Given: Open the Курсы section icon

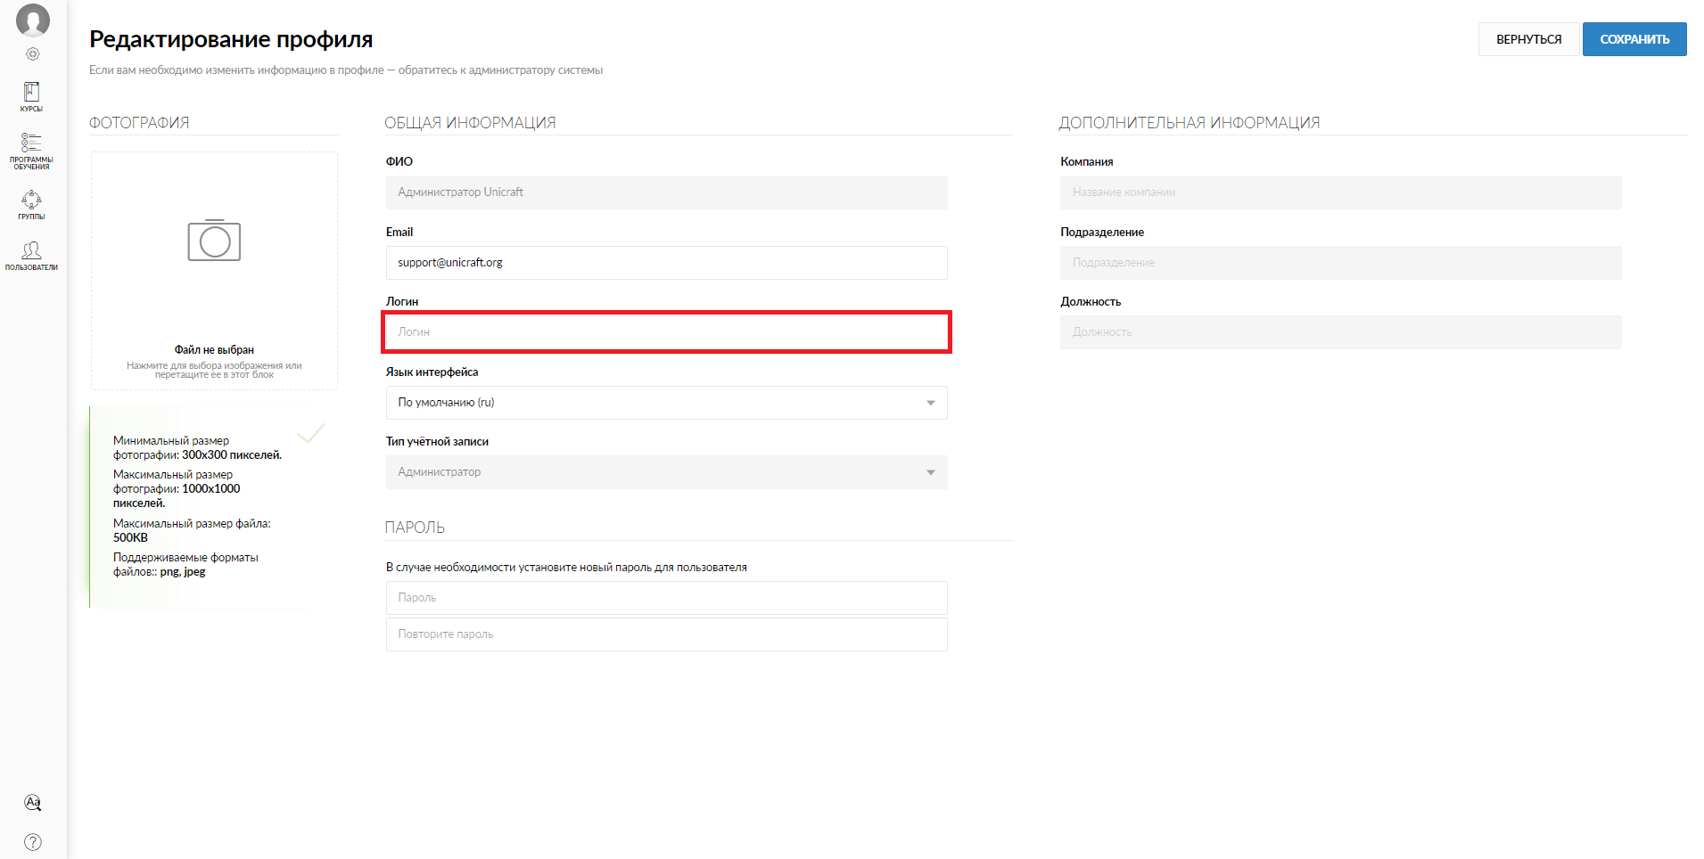Looking at the screenshot, I should point(32,96).
